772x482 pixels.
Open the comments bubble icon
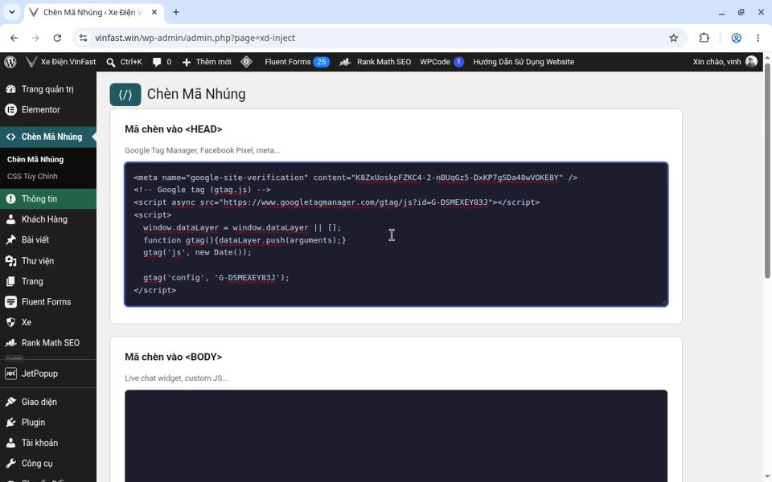157,62
